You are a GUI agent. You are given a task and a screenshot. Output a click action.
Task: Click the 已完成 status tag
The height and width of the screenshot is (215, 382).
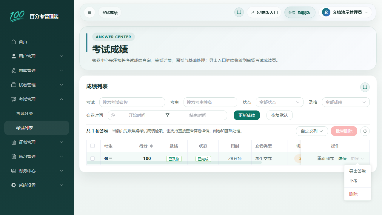pyautogui.click(x=203, y=159)
